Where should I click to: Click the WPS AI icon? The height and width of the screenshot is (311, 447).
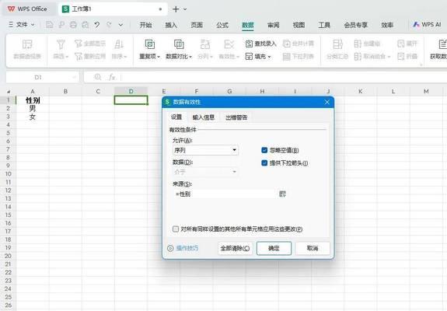pyautogui.click(x=417, y=25)
